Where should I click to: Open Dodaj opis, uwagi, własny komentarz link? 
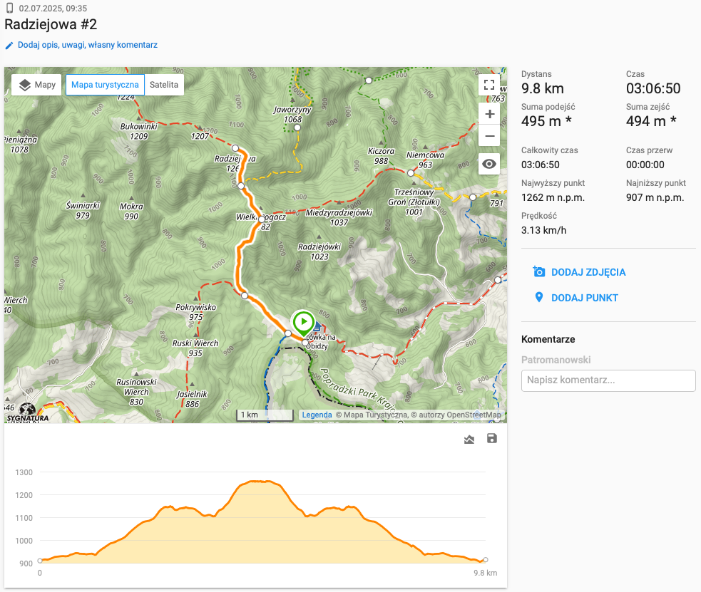coord(88,45)
